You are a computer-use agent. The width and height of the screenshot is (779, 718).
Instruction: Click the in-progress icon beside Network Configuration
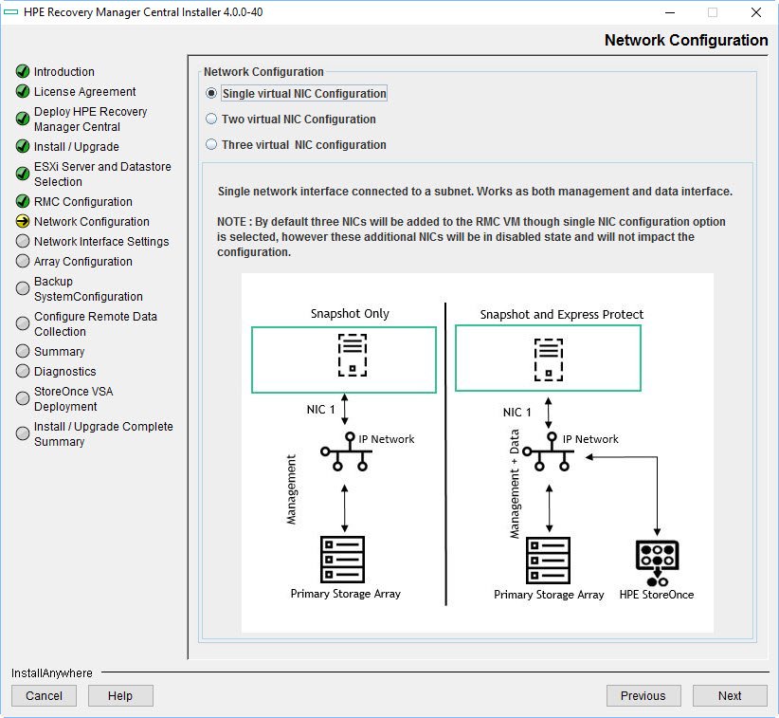pos(22,221)
